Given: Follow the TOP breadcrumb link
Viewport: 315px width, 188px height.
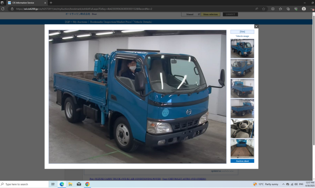Looking at the screenshot, I should pyautogui.click(x=67, y=22).
